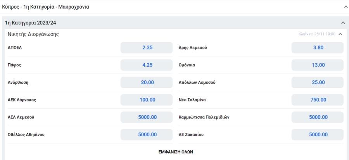Viewport: 349px width, 160px height.
Task: Pick ΑΕΛ Λεμεσού at 5000.00
Action: (x=147, y=117)
